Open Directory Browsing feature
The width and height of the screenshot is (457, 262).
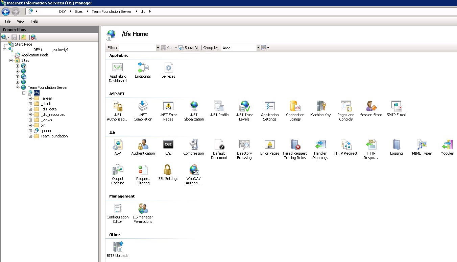(x=244, y=149)
